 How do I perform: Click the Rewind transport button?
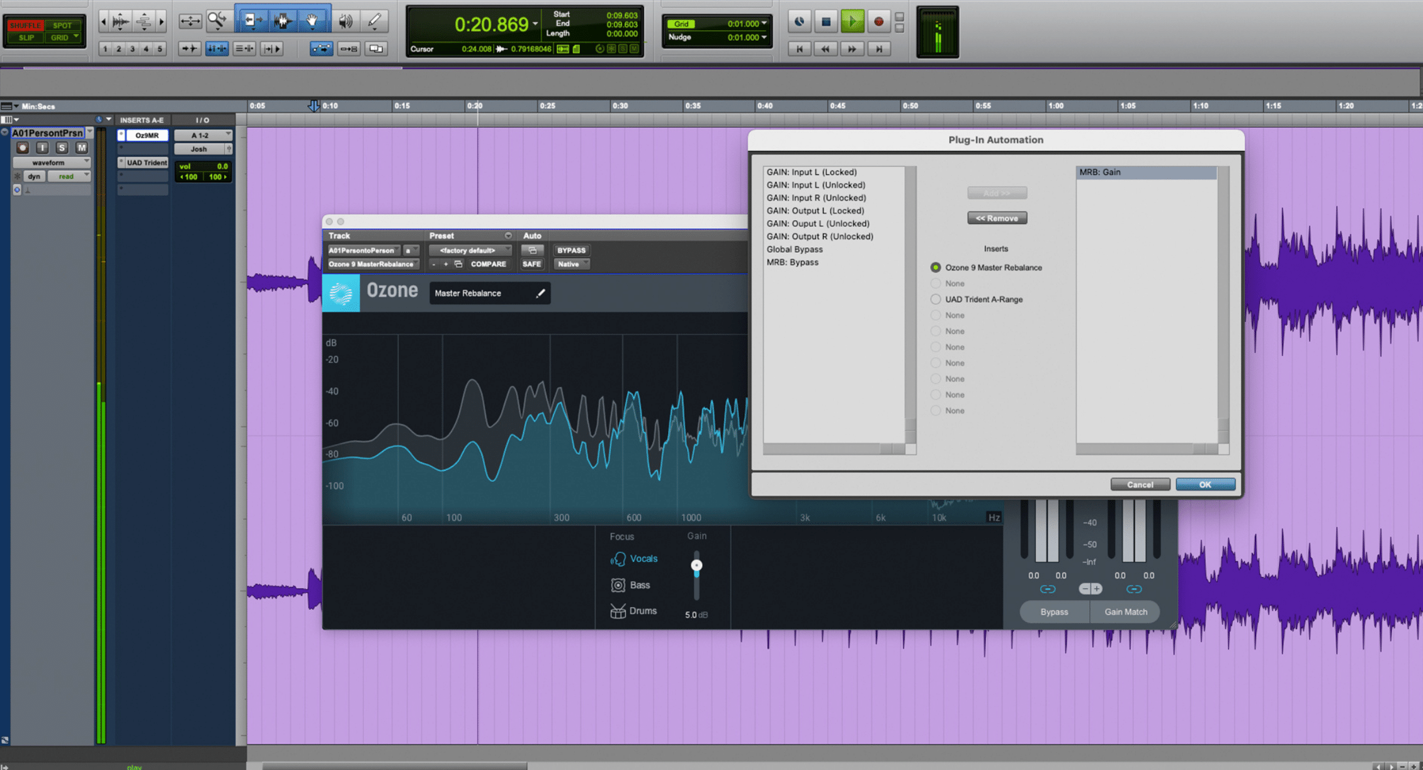pos(825,48)
